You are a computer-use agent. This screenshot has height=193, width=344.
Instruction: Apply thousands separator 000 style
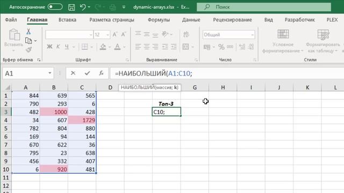click(230, 47)
